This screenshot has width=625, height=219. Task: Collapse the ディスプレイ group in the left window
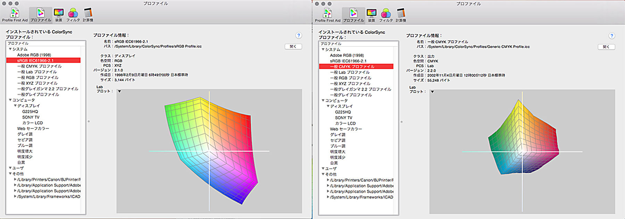15,106
